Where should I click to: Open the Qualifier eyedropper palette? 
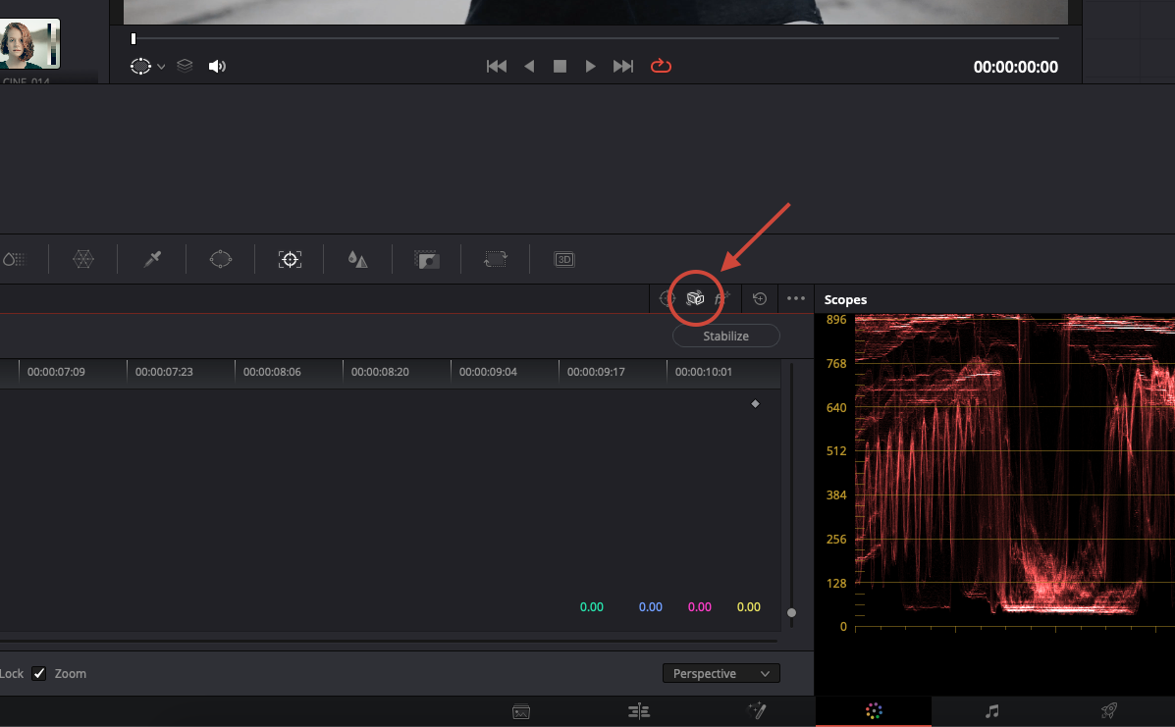[152, 259]
